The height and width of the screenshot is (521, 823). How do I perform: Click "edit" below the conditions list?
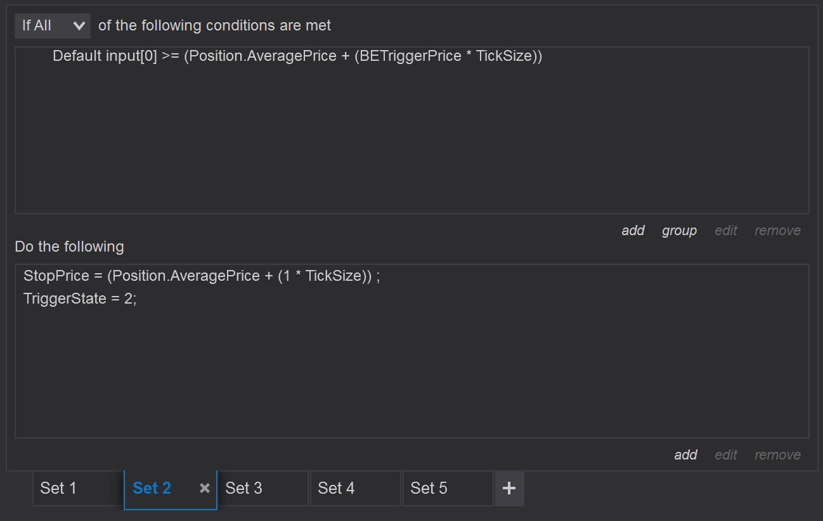(725, 231)
